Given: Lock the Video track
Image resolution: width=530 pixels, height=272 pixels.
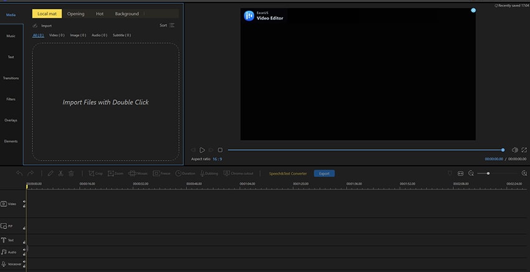Looking at the screenshot, I should [24, 206].
